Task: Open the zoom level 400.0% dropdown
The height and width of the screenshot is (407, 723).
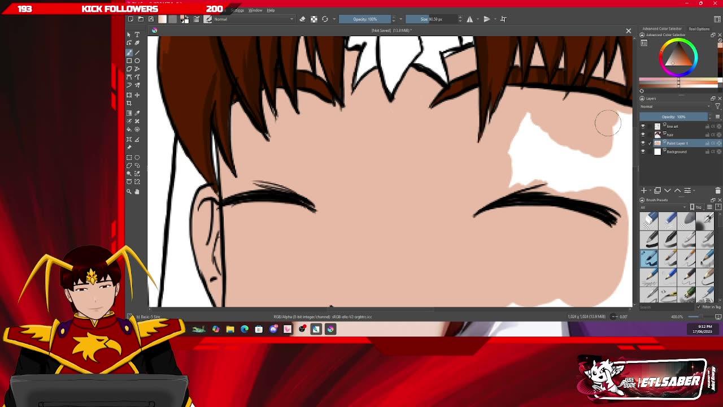Action: (677, 317)
